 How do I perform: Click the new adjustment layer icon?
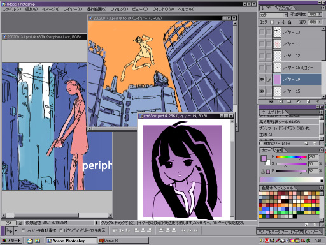[x=299, y=101]
